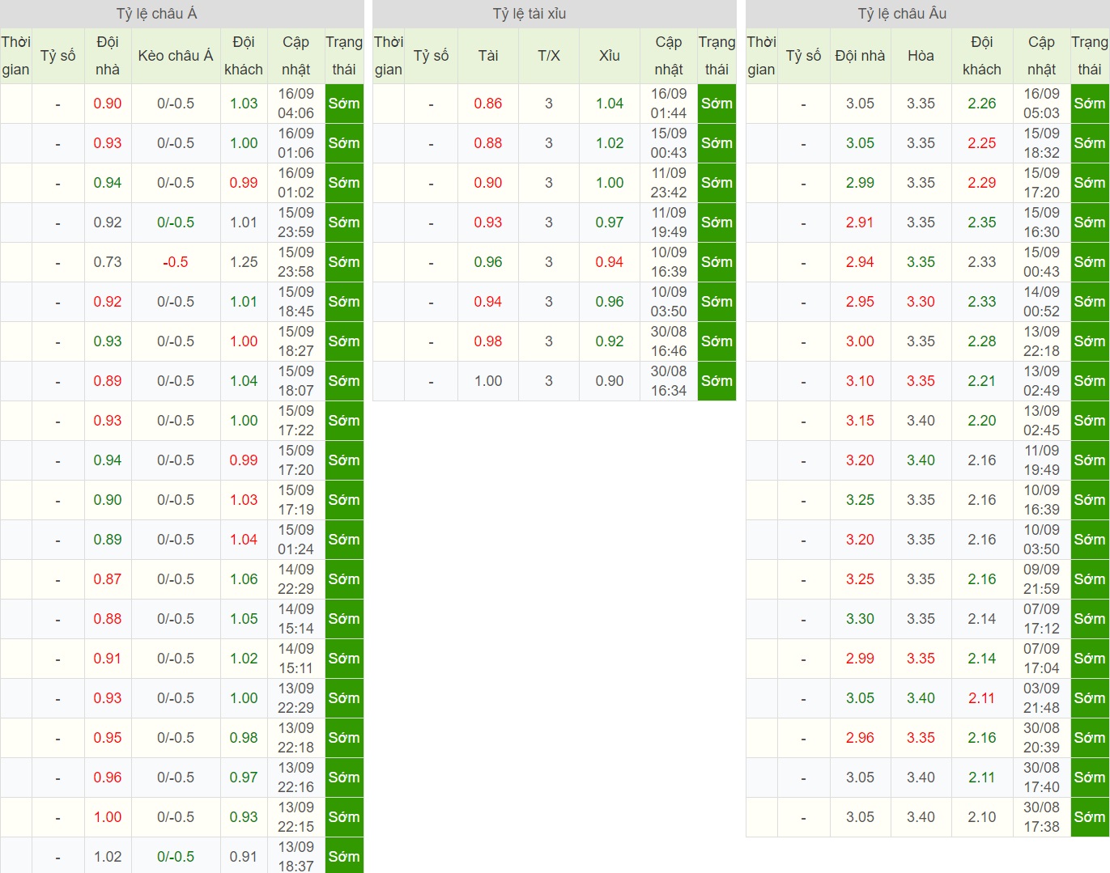Select the 'Kèo châu Á' column header
The width and height of the screenshot is (1110, 873).
click(176, 56)
